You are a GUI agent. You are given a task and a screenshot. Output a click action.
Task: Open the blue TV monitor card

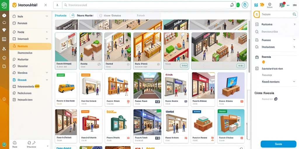click(231, 89)
